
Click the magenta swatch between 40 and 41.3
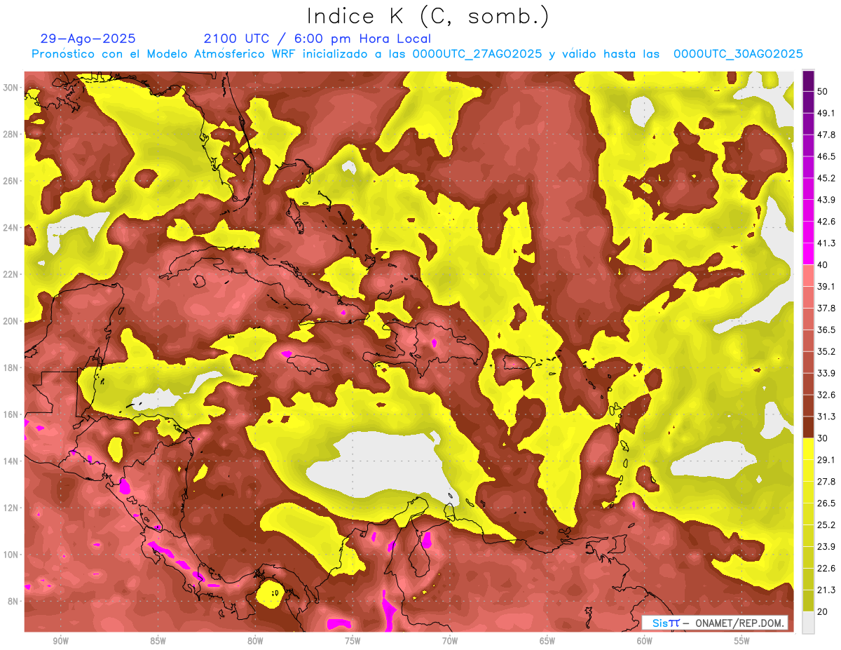coord(809,254)
